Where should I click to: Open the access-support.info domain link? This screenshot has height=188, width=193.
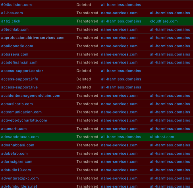click(19, 79)
